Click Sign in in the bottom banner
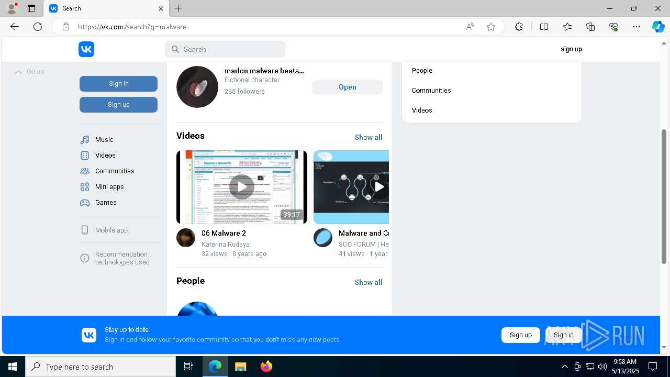 coord(563,335)
